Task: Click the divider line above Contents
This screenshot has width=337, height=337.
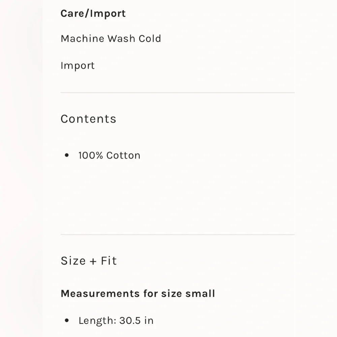Action: coord(178,92)
